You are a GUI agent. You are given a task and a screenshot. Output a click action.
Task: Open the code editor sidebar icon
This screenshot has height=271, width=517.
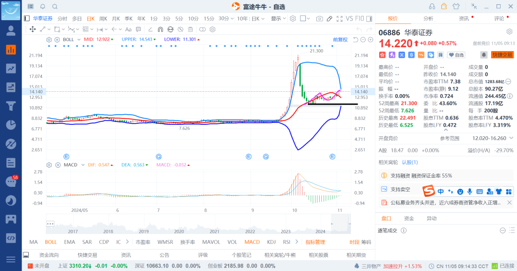pyautogui.click(x=11, y=238)
